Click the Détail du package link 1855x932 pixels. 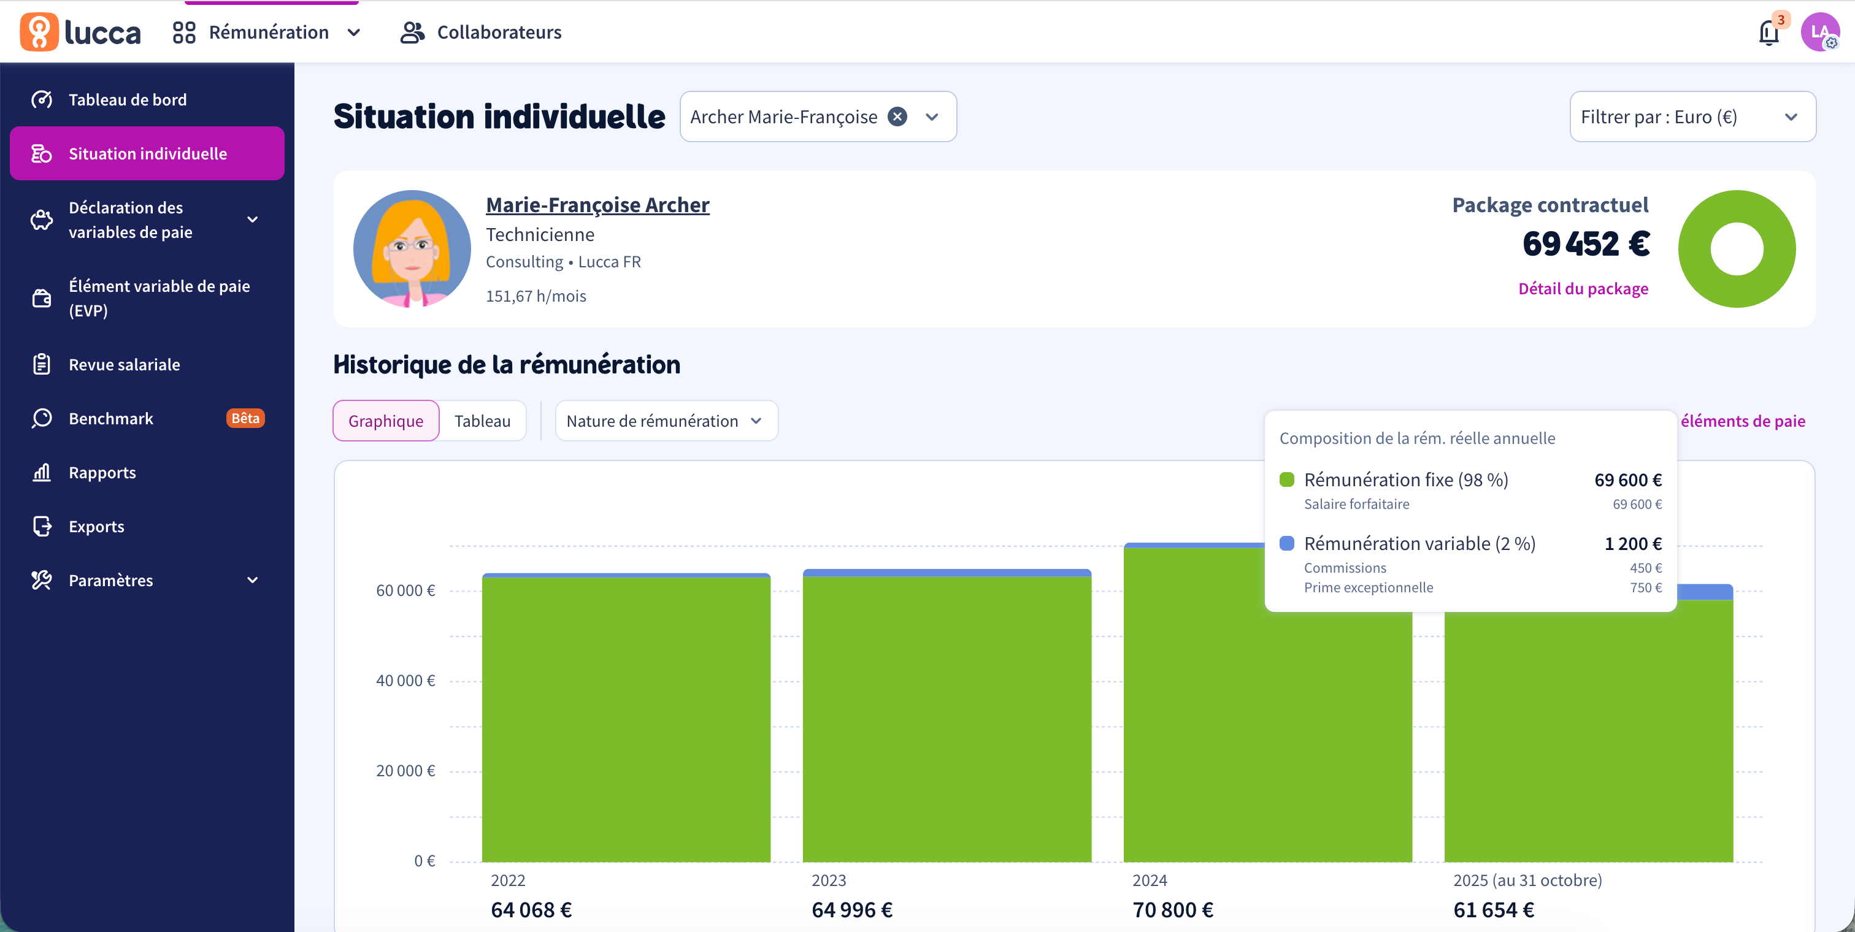point(1583,289)
